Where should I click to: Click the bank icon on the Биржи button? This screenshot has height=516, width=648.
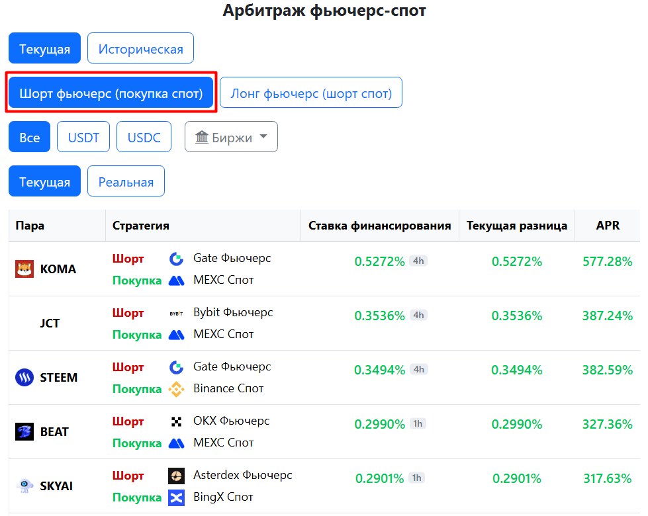coord(202,137)
